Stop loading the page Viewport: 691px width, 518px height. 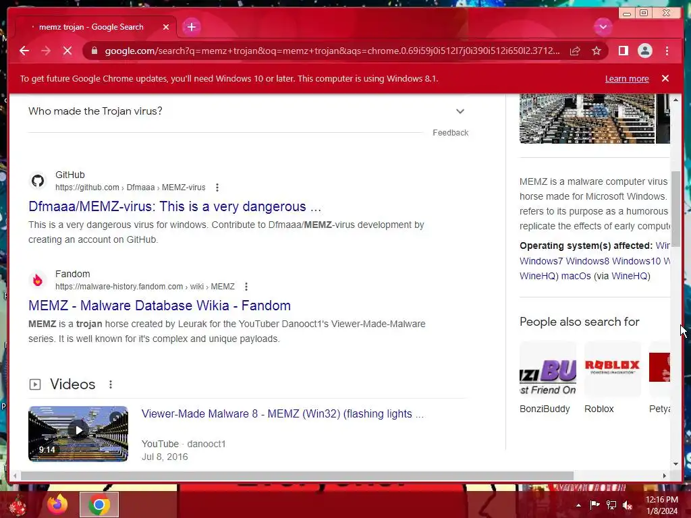click(67, 51)
